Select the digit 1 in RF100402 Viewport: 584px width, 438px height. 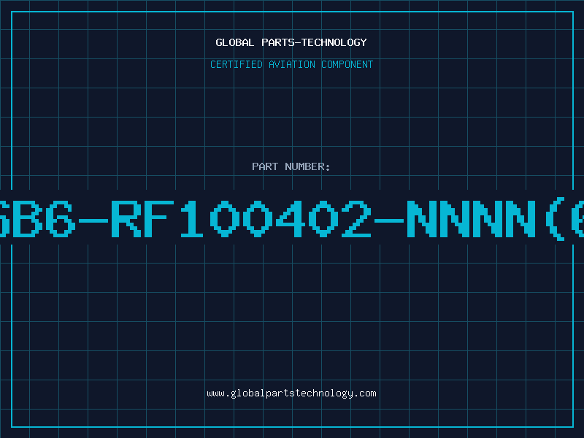click(x=192, y=218)
